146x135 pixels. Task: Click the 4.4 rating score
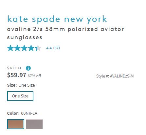tap(49, 48)
